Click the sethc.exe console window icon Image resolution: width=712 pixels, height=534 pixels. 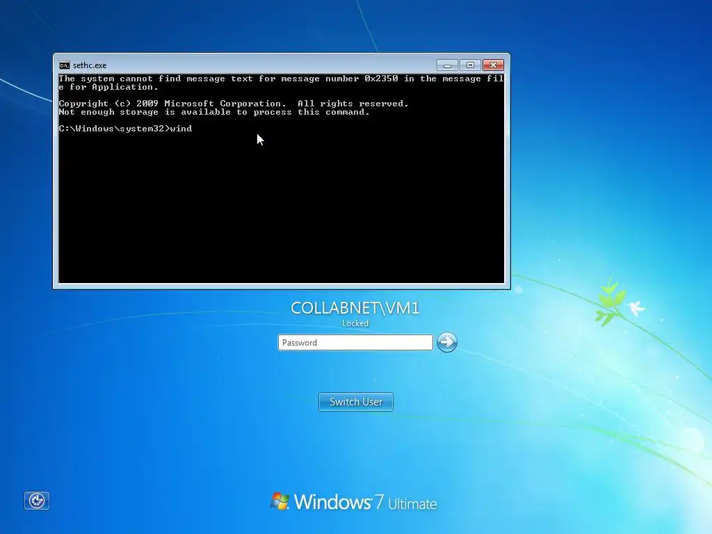coord(65,65)
